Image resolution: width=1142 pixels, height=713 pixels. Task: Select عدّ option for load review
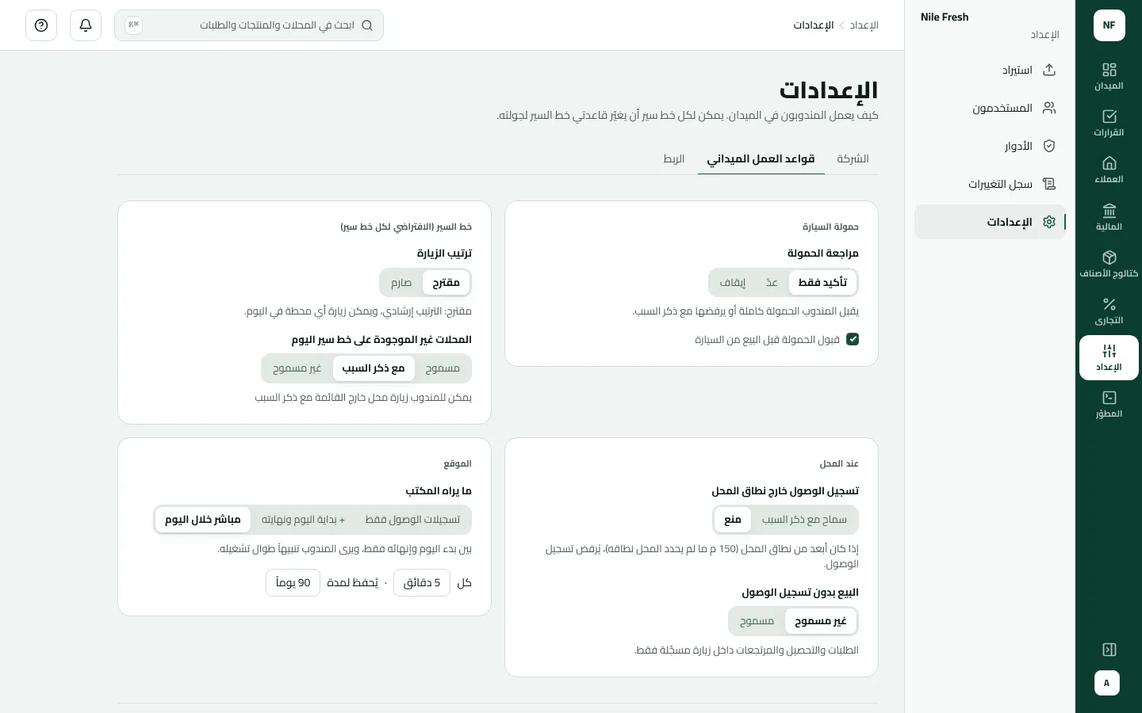[772, 282]
